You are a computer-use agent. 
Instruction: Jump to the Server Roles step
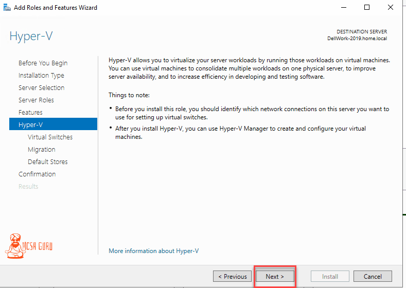click(x=36, y=100)
